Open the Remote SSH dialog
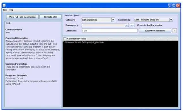 pos(51,17)
